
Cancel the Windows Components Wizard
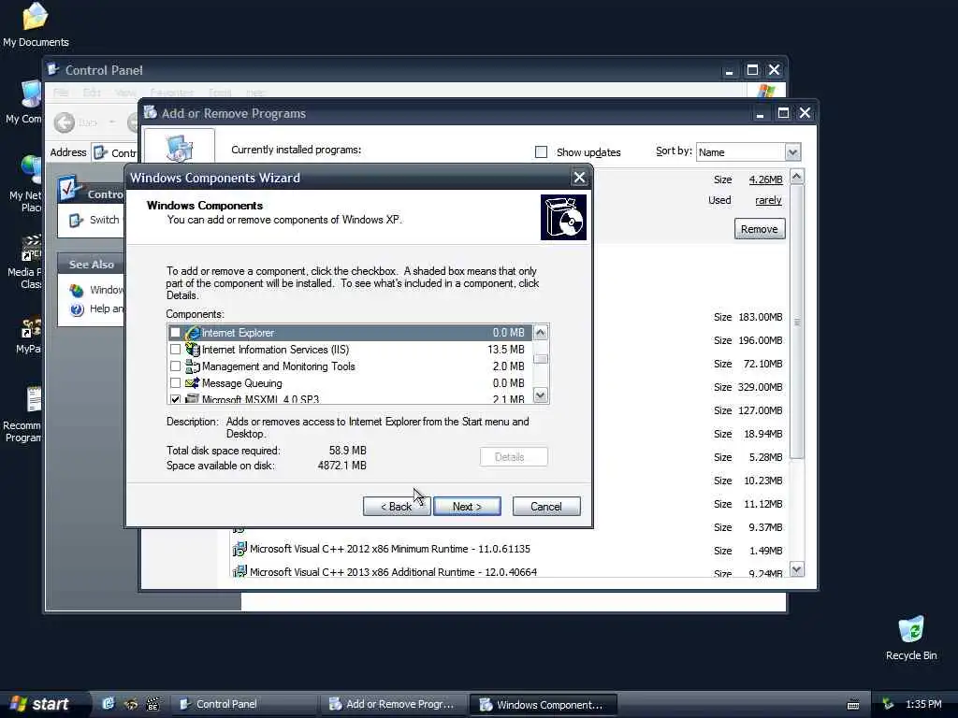(546, 506)
